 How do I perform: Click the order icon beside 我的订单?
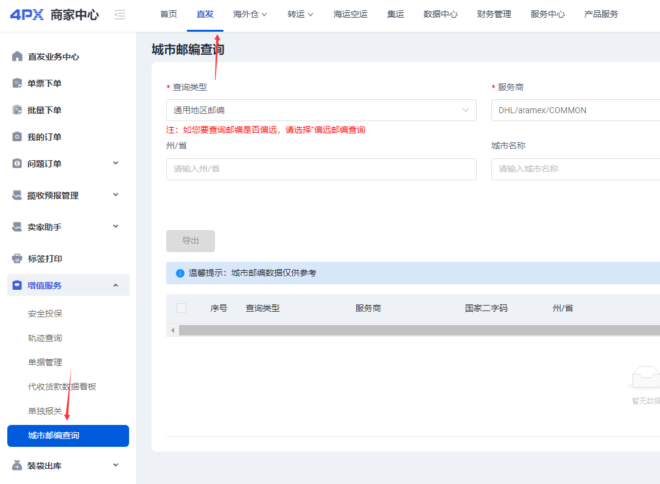click(x=17, y=137)
